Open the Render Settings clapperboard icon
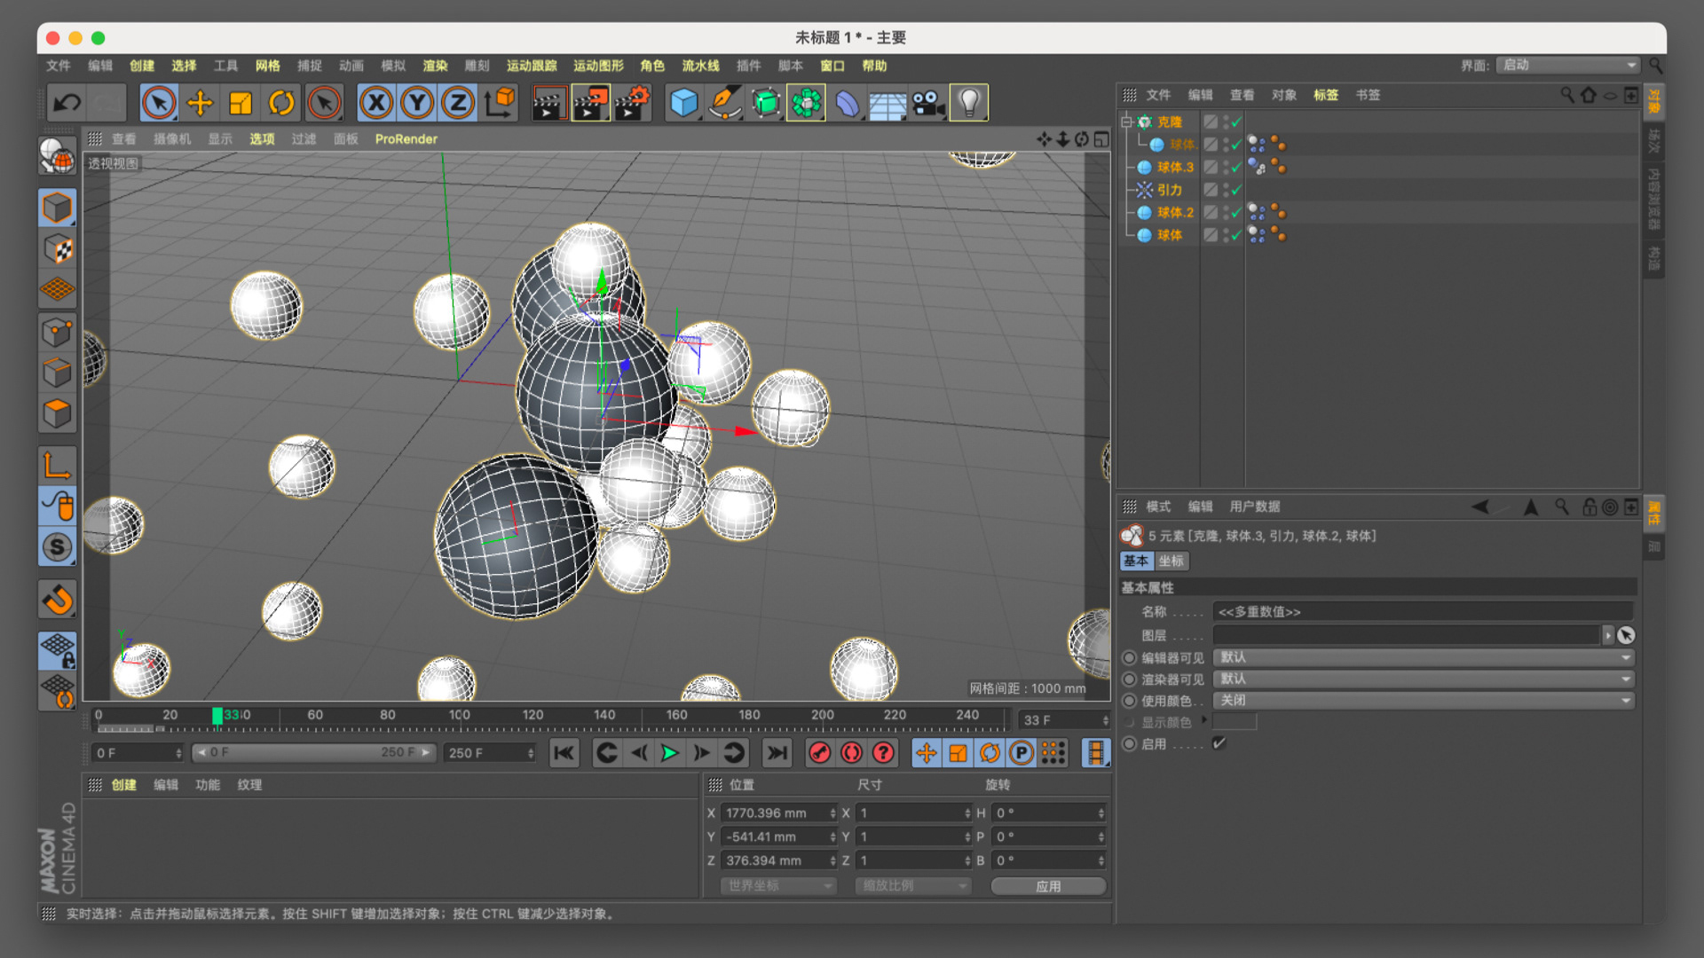The width and height of the screenshot is (1704, 958). point(632,103)
